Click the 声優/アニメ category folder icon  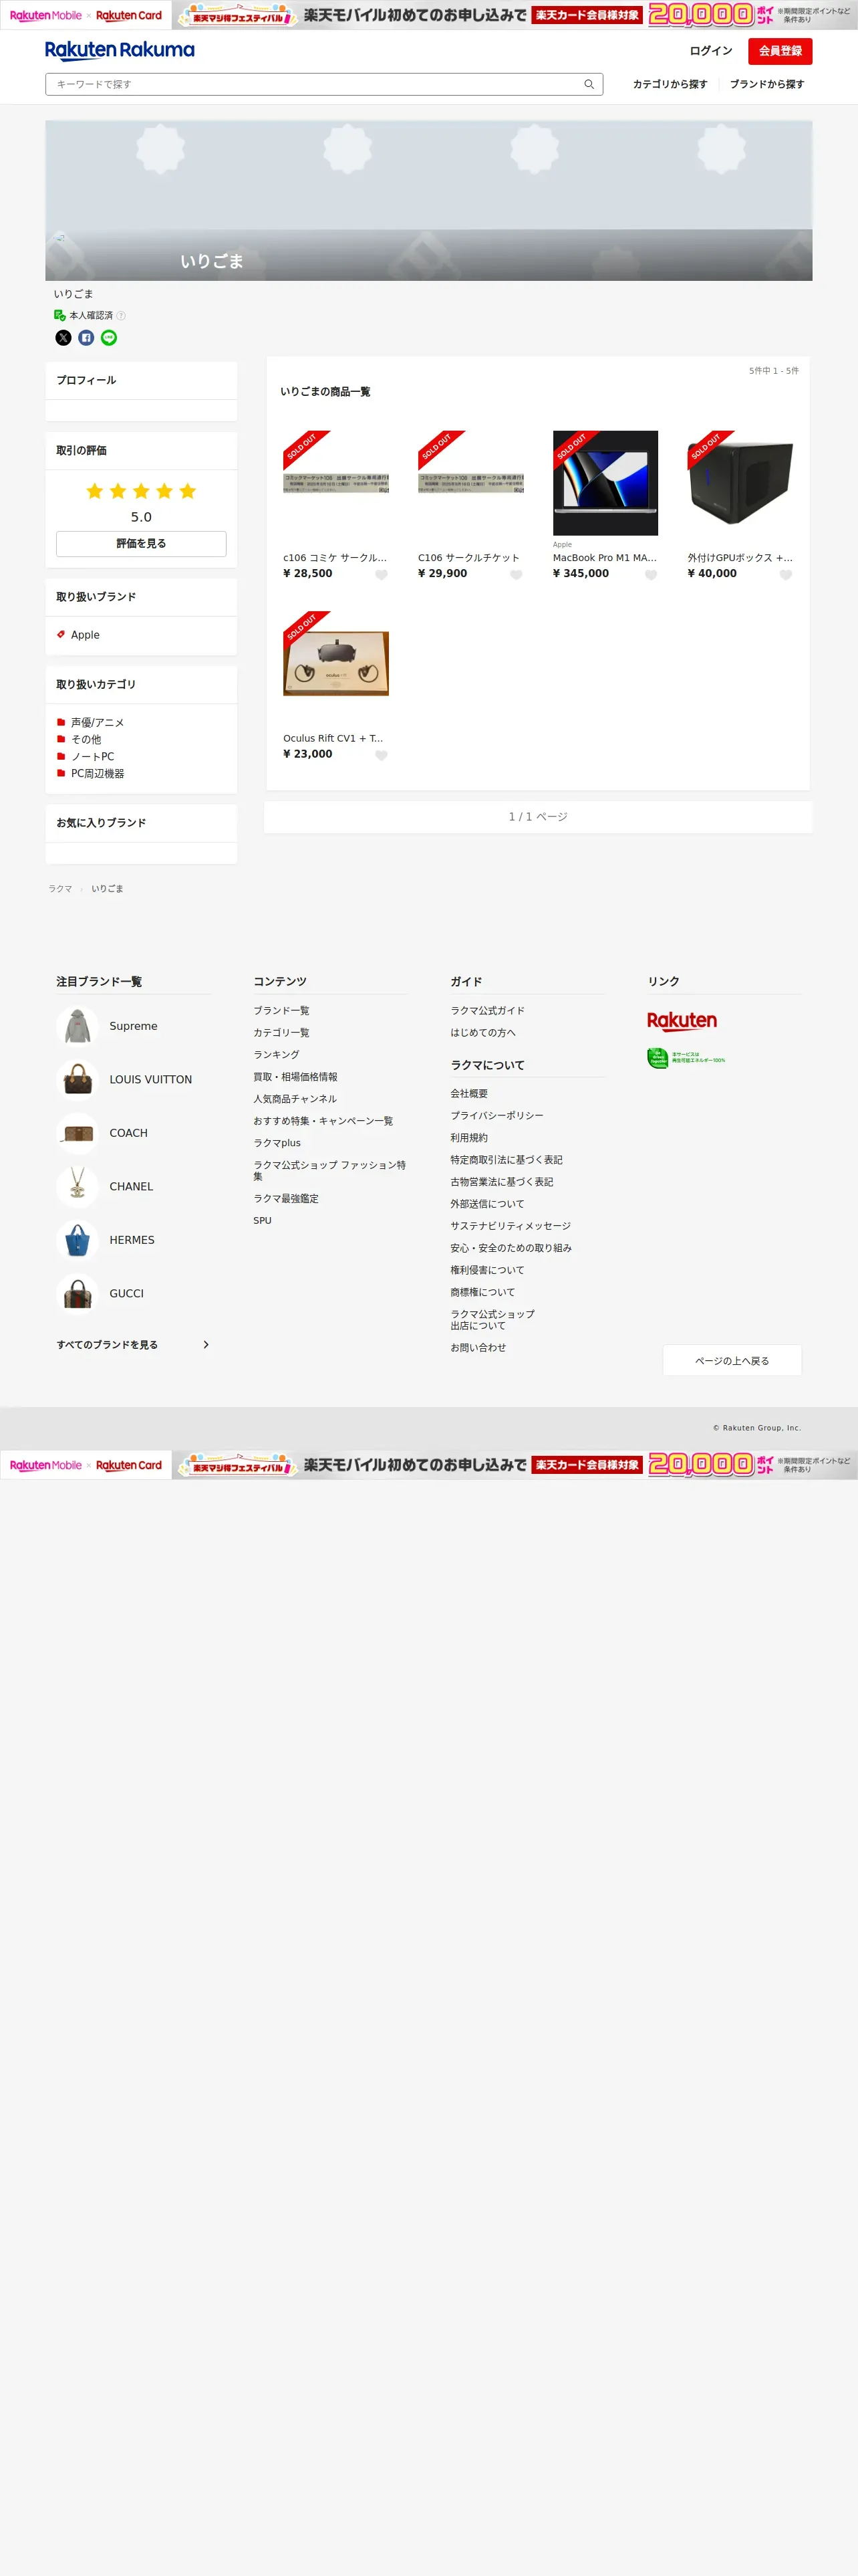tap(61, 722)
